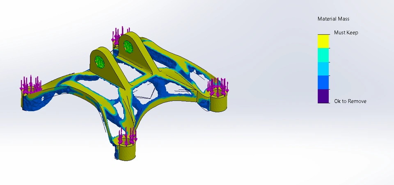The height and width of the screenshot is (185, 394).
Task: Click the medium blue legend swatch
Action: point(323,82)
